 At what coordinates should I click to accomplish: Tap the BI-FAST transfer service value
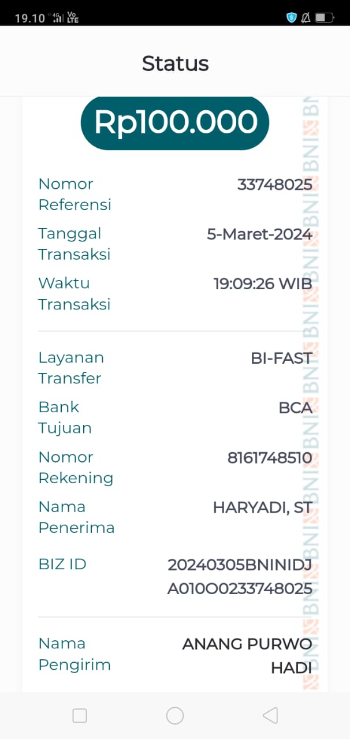(x=281, y=358)
